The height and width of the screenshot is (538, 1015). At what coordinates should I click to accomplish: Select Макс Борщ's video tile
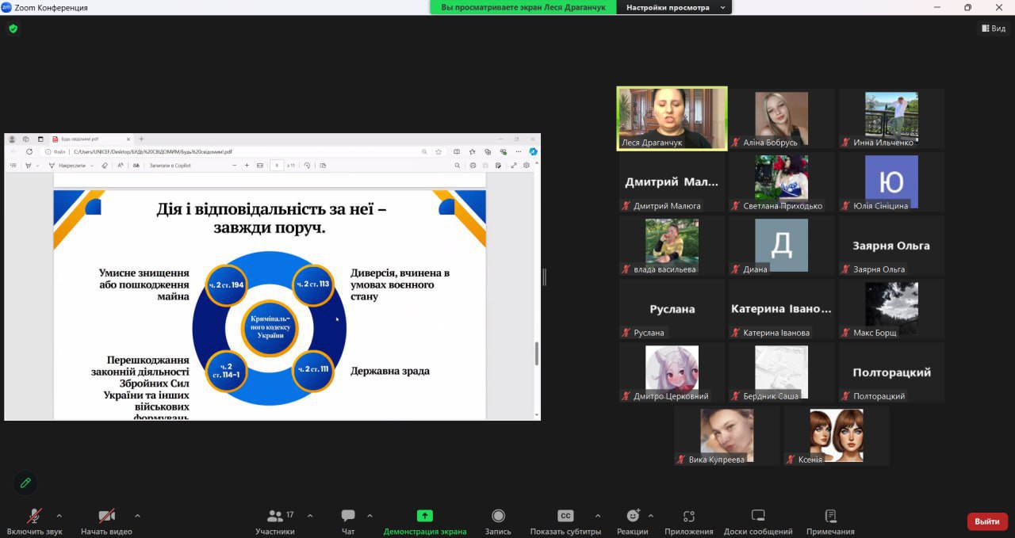pyautogui.click(x=892, y=308)
